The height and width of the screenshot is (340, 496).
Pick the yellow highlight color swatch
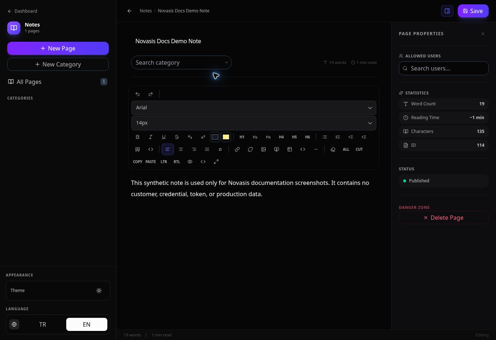(226, 137)
